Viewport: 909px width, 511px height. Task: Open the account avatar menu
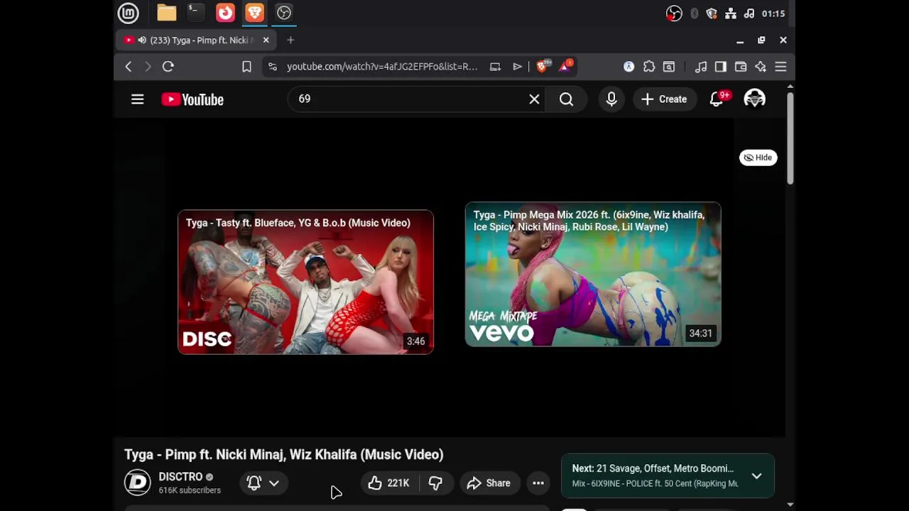(754, 99)
